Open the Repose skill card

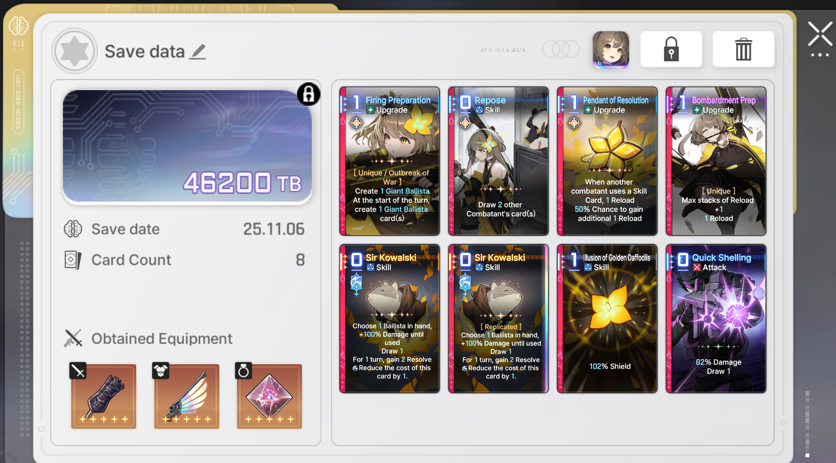point(498,161)
